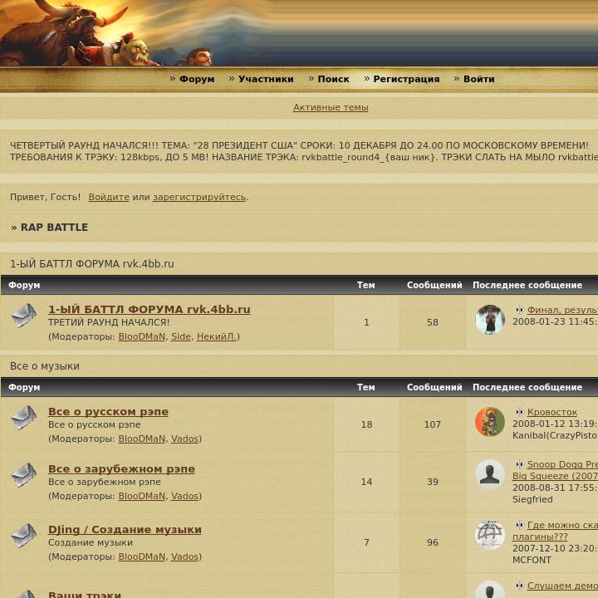Viewport: 598px width, 598px height.
Task: Click go-to-last-post icon before Snoop Dogg
Action: coord(519,464)
